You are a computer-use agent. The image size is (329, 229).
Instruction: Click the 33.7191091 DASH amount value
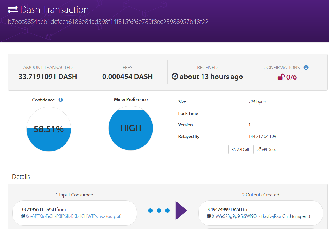point(48,77)
